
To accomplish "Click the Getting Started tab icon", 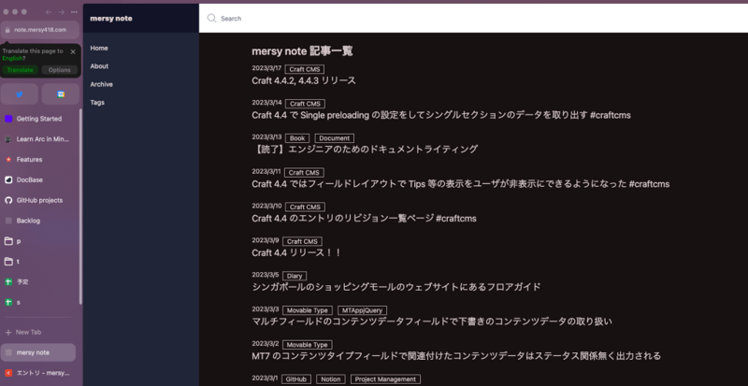I will tap(8, 119).
